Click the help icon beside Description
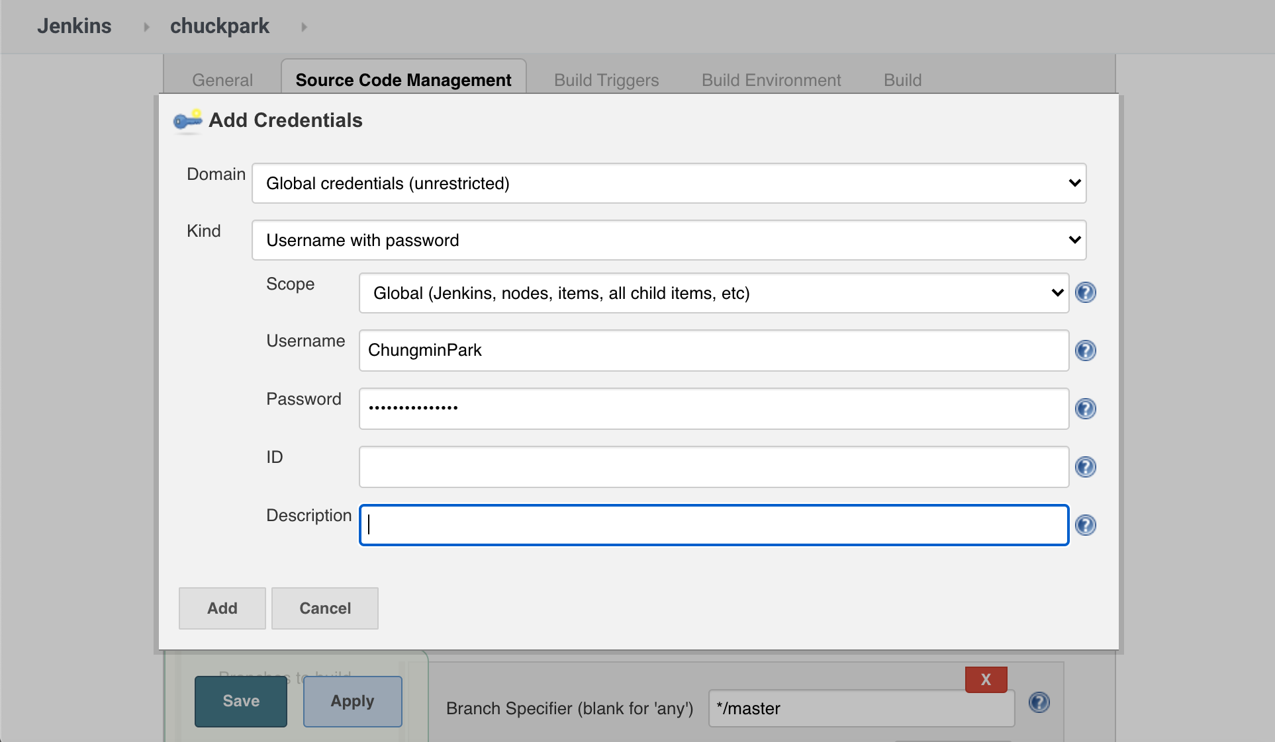 coord(1085,525)
